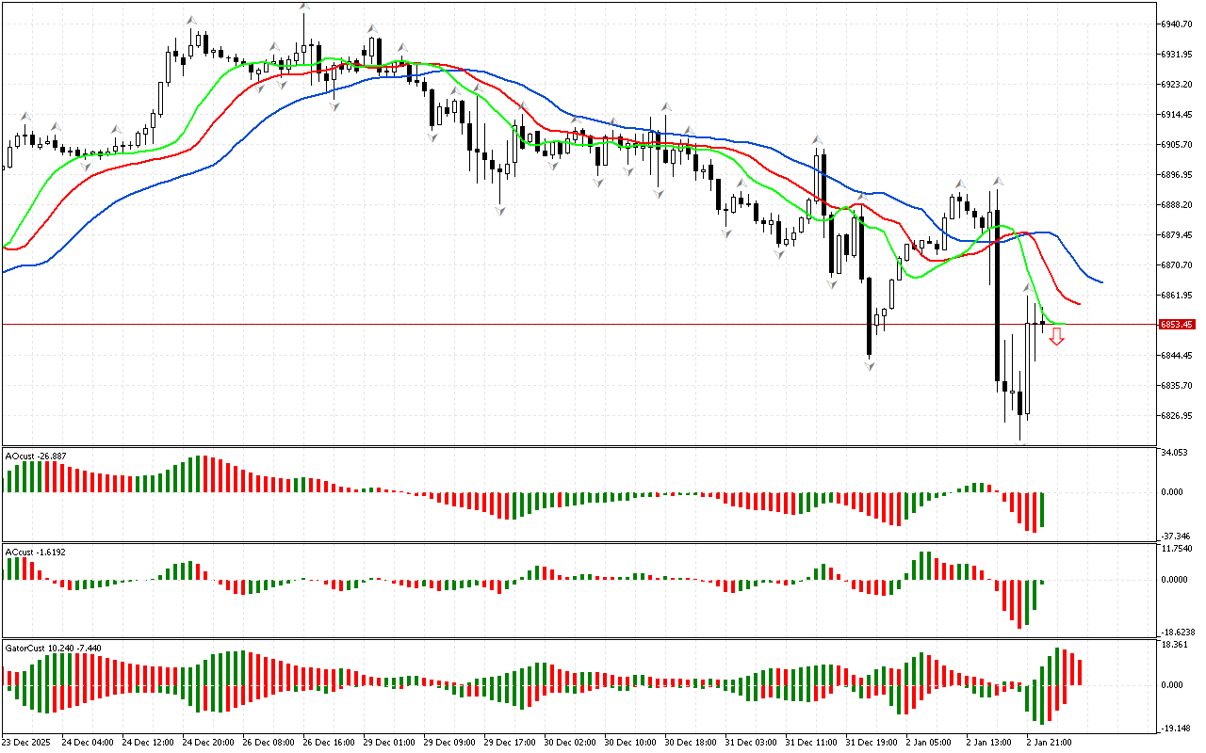Click the up fractal above the 31 Dec 11:00 spike

tap(818, 140)
